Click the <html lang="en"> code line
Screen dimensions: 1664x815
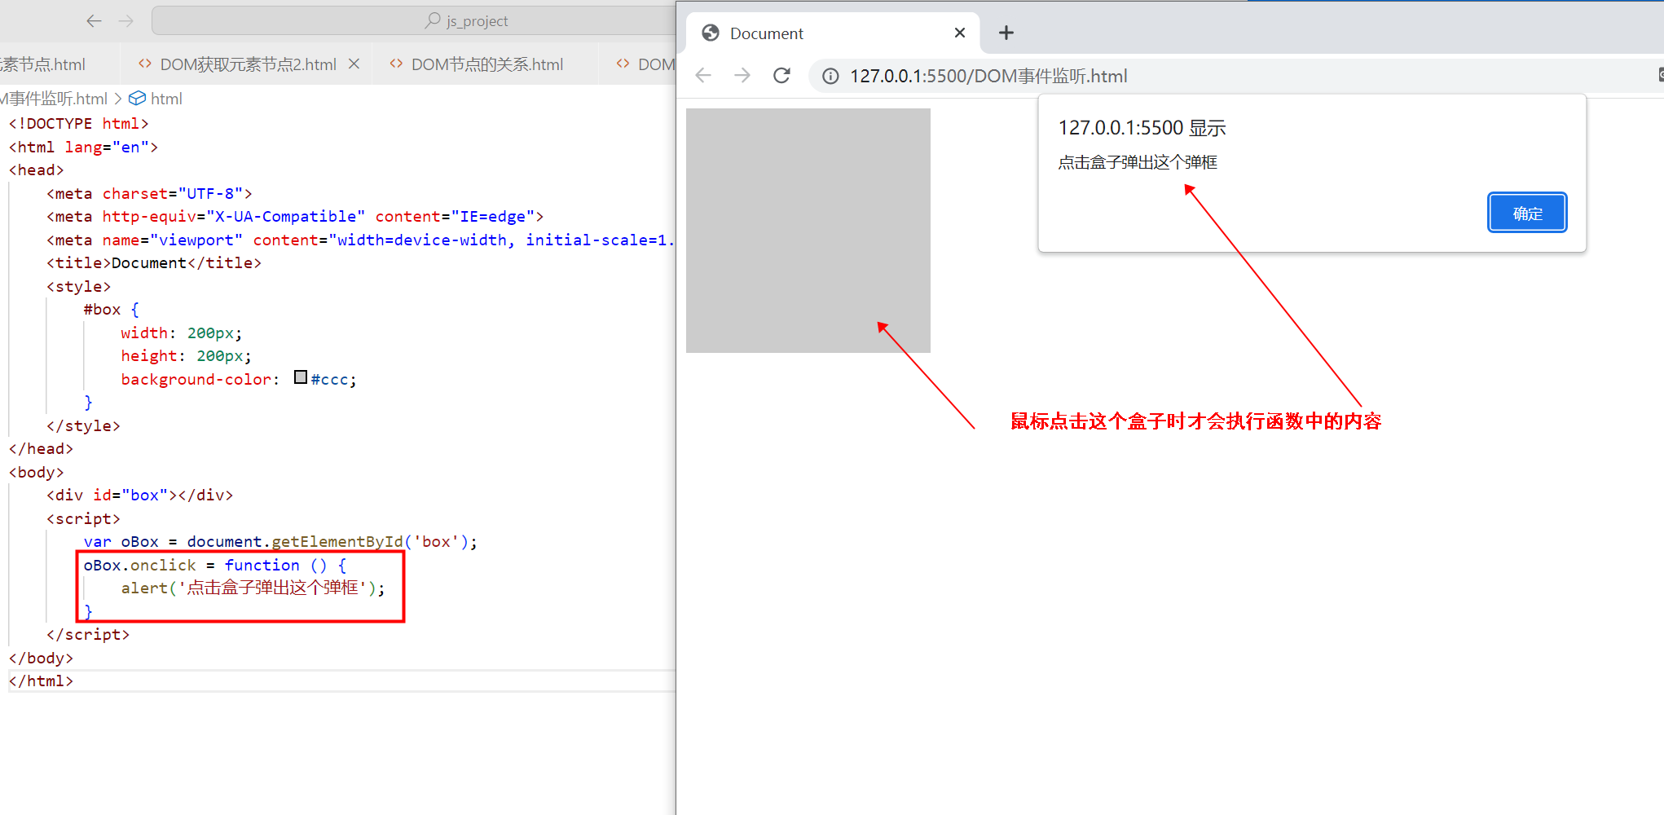point(83,147)
